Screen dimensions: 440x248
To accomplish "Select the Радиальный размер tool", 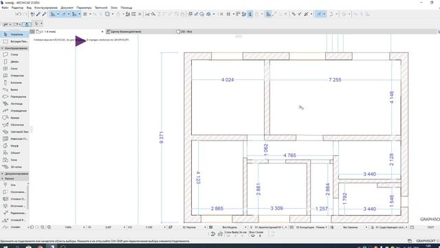I will coord(14,213).
